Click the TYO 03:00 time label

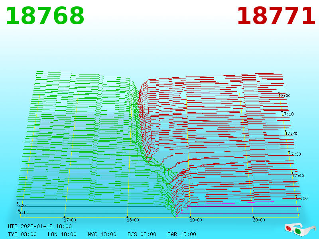[x=22, y=234]
